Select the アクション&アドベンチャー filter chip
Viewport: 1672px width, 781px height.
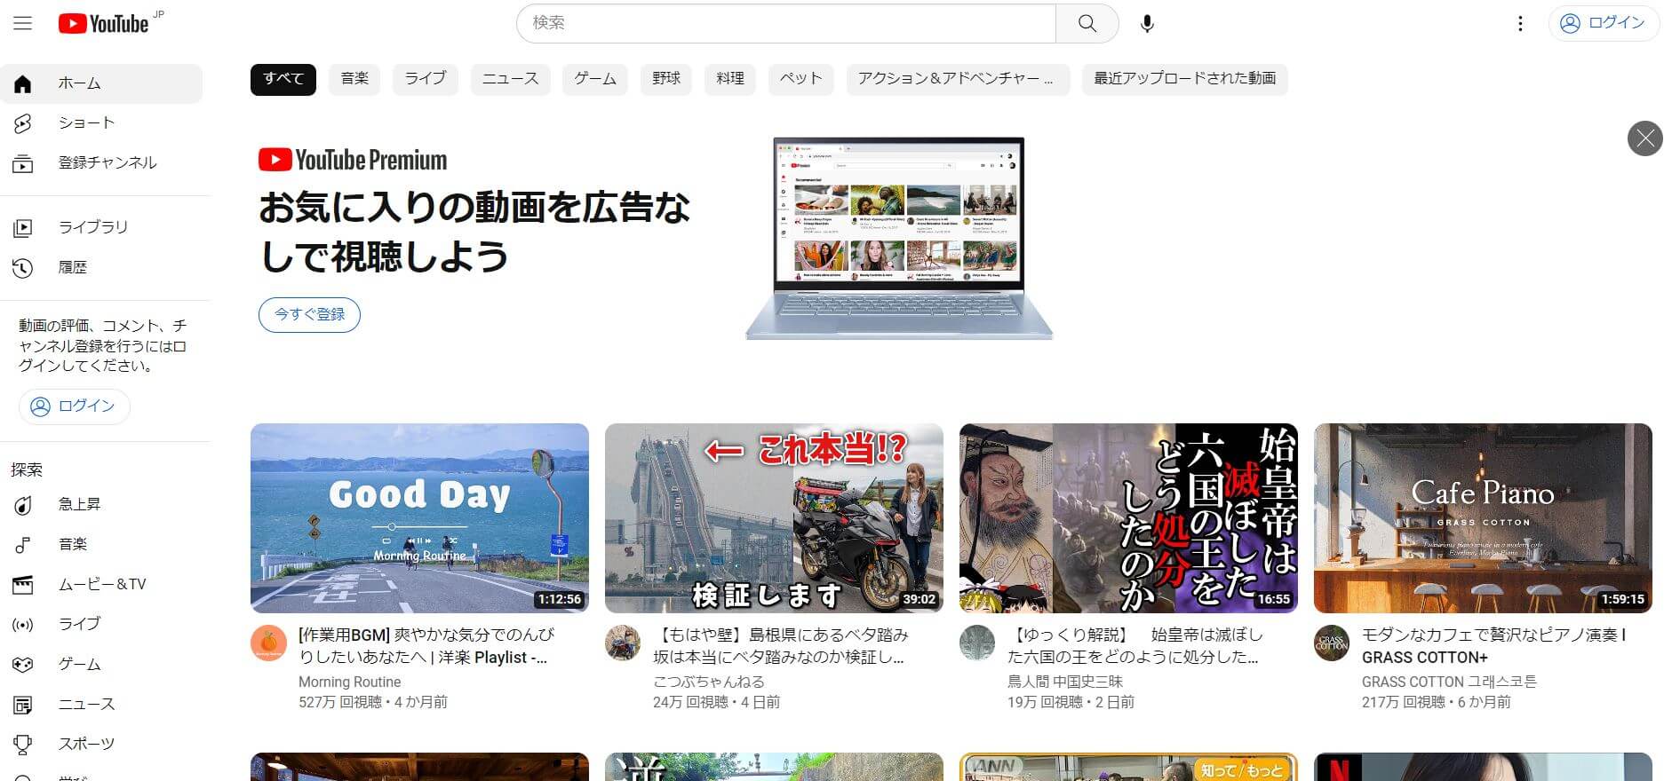click(x=958, y=79)
